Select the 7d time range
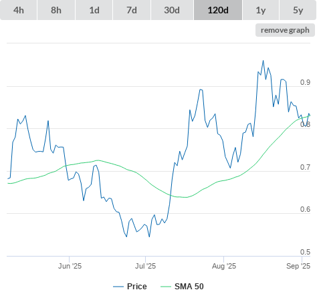Viewport: 317px width, 304px height. [x=132, y=10]
